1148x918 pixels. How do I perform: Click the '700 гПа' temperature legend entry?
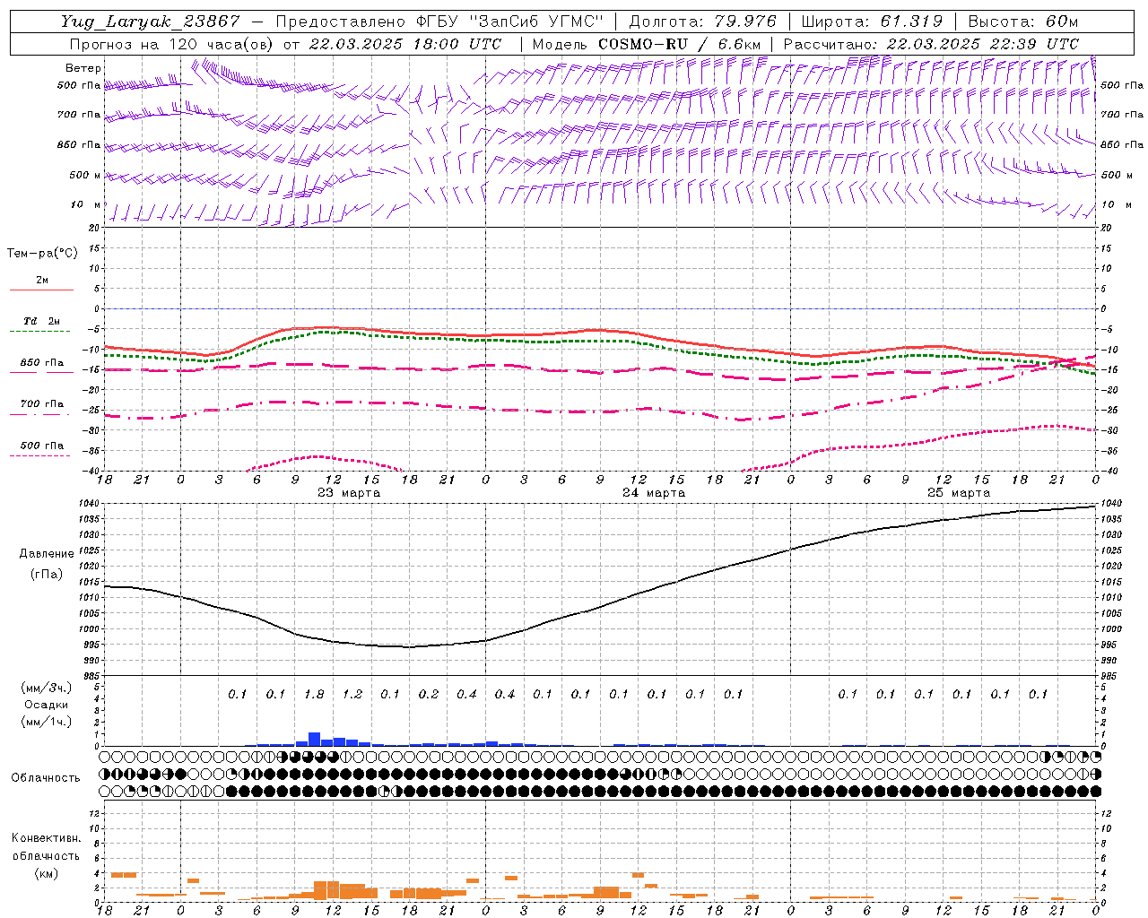pos(41,403)
